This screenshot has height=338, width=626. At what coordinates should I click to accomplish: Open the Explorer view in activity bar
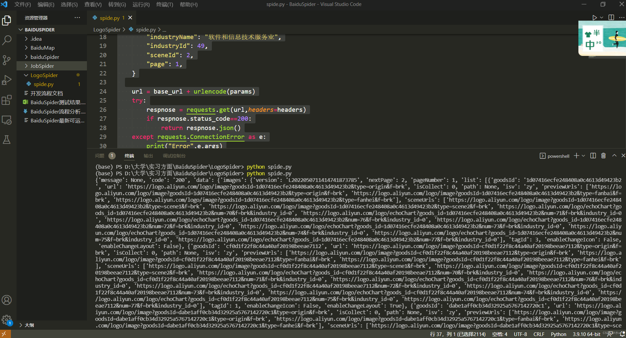[7, 21]
